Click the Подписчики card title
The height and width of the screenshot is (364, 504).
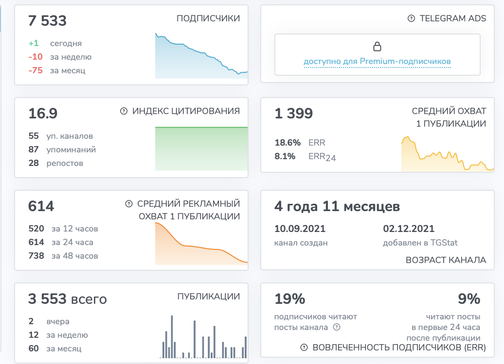[x=208, y=18]
